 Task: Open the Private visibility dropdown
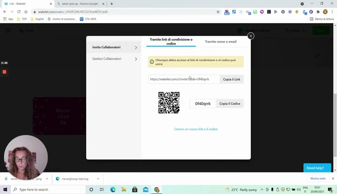295,31
